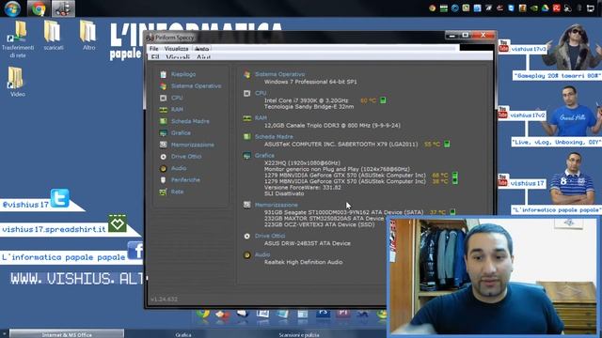This screenshot has height=338, width=602.
Task: Click the RAM heading in the summary panel
Action: (x=261, y=118)
